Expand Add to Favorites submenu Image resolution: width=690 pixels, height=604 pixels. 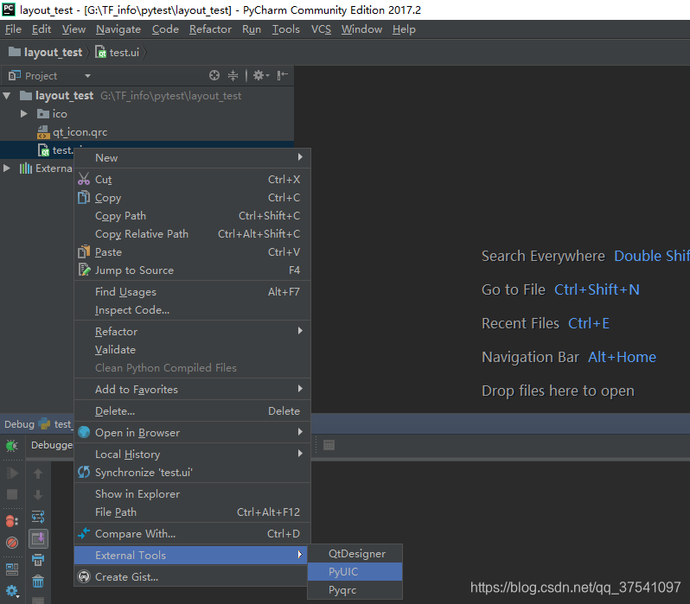[x=192, y=390]
